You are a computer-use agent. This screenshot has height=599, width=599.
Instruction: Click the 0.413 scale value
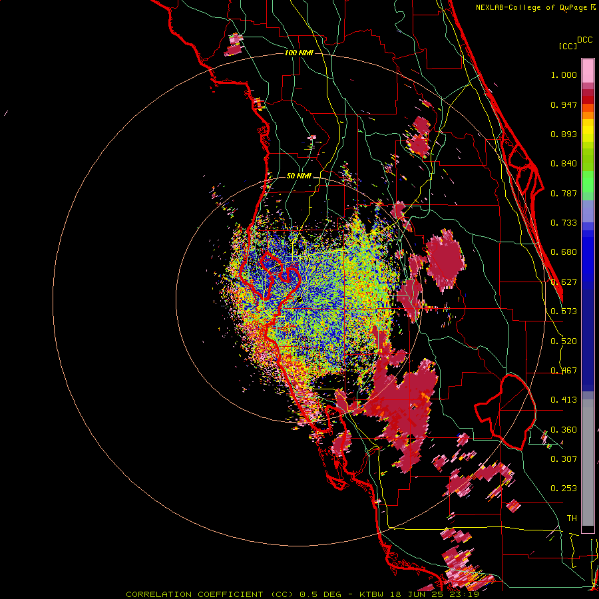coord(564,400)
